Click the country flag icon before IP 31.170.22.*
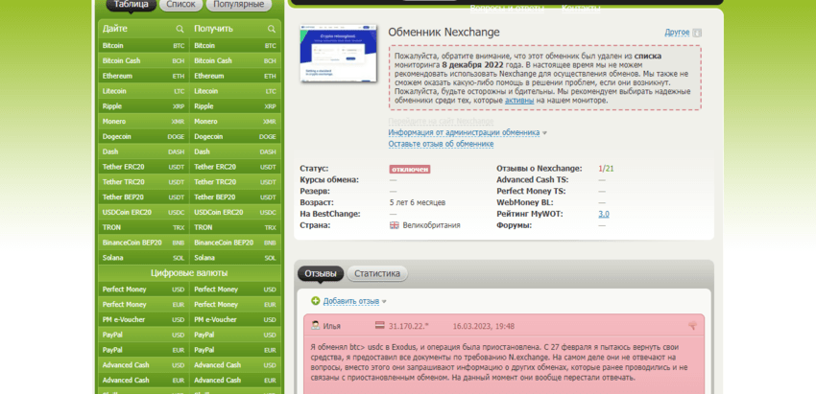 379,326
